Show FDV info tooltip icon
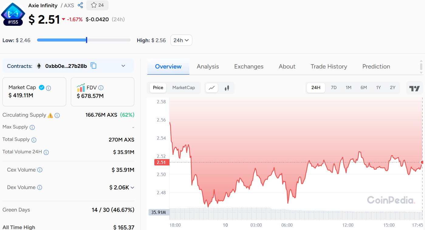The image size is (425, 230). (x=101, y=88)
